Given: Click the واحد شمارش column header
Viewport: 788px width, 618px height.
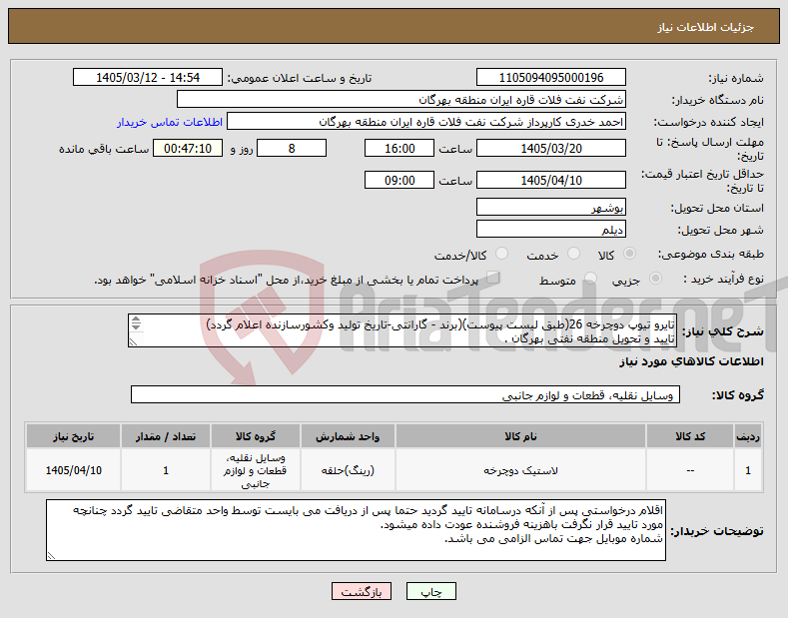Looking at the screenshot, I should tap(348, 436).
